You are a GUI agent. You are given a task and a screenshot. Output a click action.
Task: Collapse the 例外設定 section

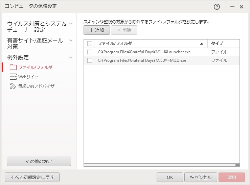coord(71,57)
